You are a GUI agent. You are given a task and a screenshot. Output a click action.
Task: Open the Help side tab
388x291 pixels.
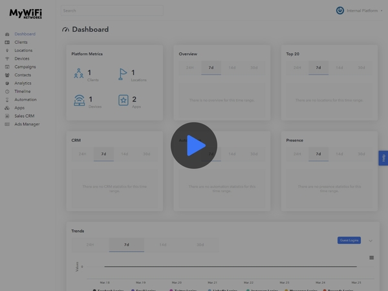click(383, 158)
